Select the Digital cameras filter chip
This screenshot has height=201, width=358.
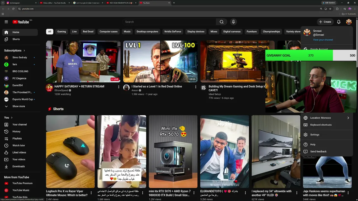tap(232, 32)
